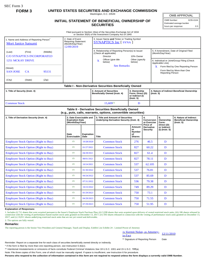Click the zip code 95131
The width and height of the screenshot is (205, 272).
click(47, 72)
